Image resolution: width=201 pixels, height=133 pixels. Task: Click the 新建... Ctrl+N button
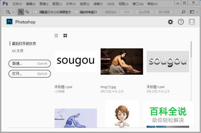pos(30,63)
